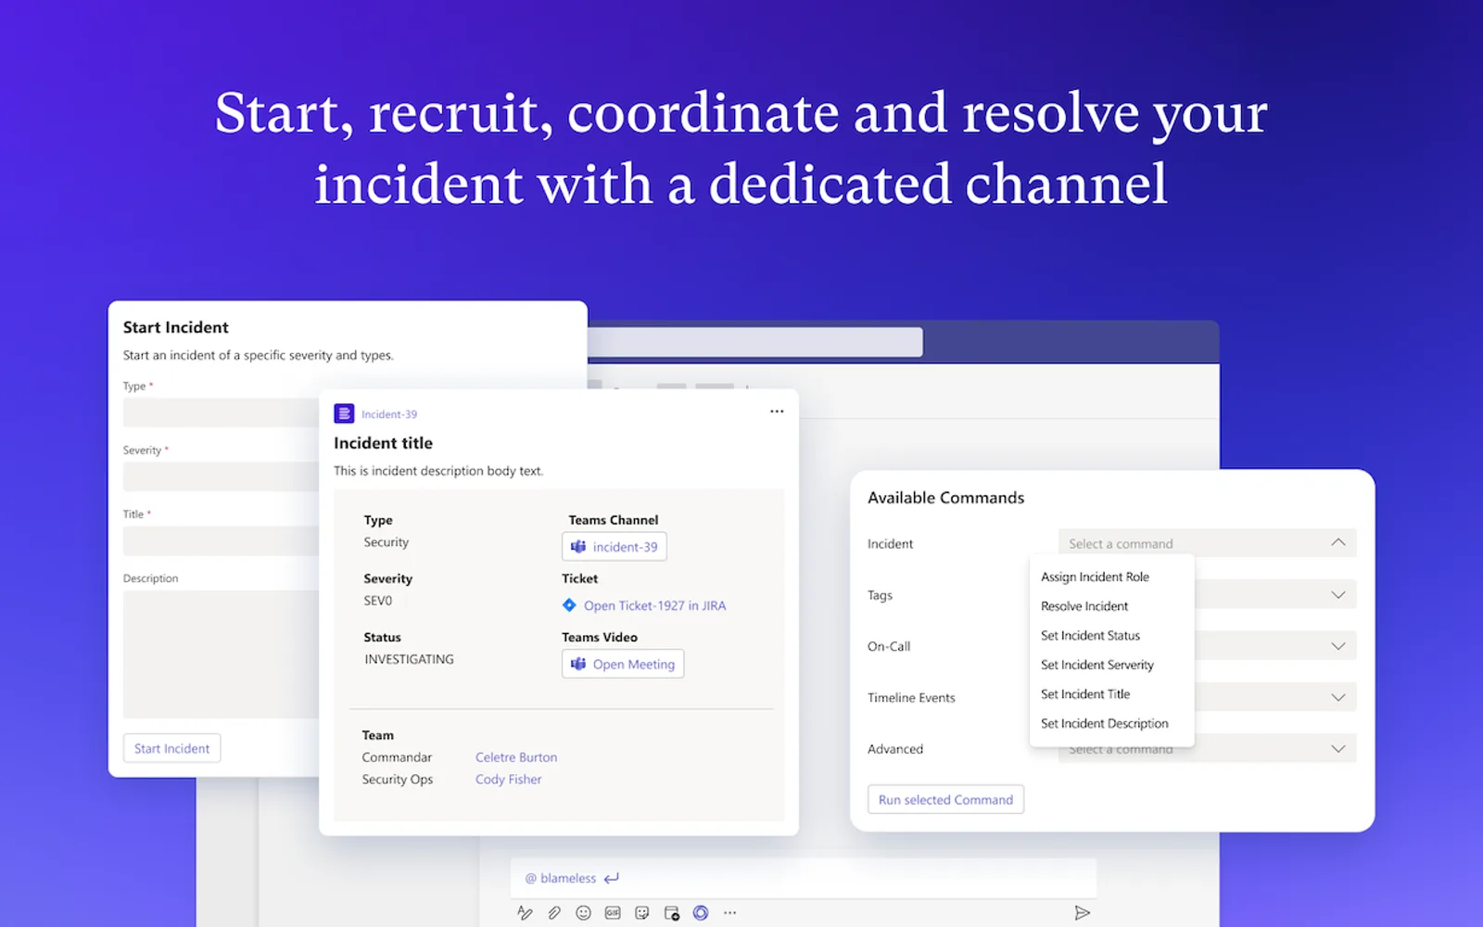
Task: Open the incident card ellipsis menu
Action: pyautogui.click(x=777, y=412)
